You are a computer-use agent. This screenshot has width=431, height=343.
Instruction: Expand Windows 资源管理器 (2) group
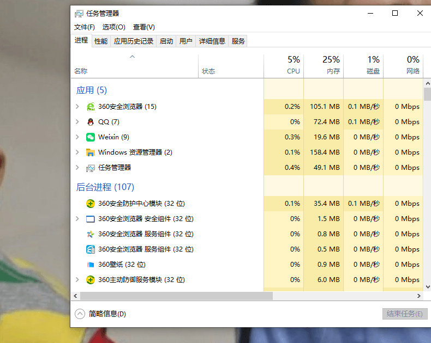click(77, 152)
